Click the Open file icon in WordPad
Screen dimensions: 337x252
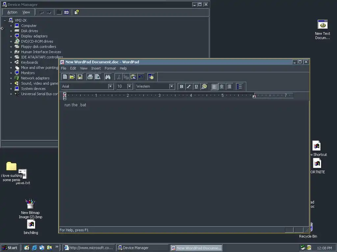coord(72,77)
